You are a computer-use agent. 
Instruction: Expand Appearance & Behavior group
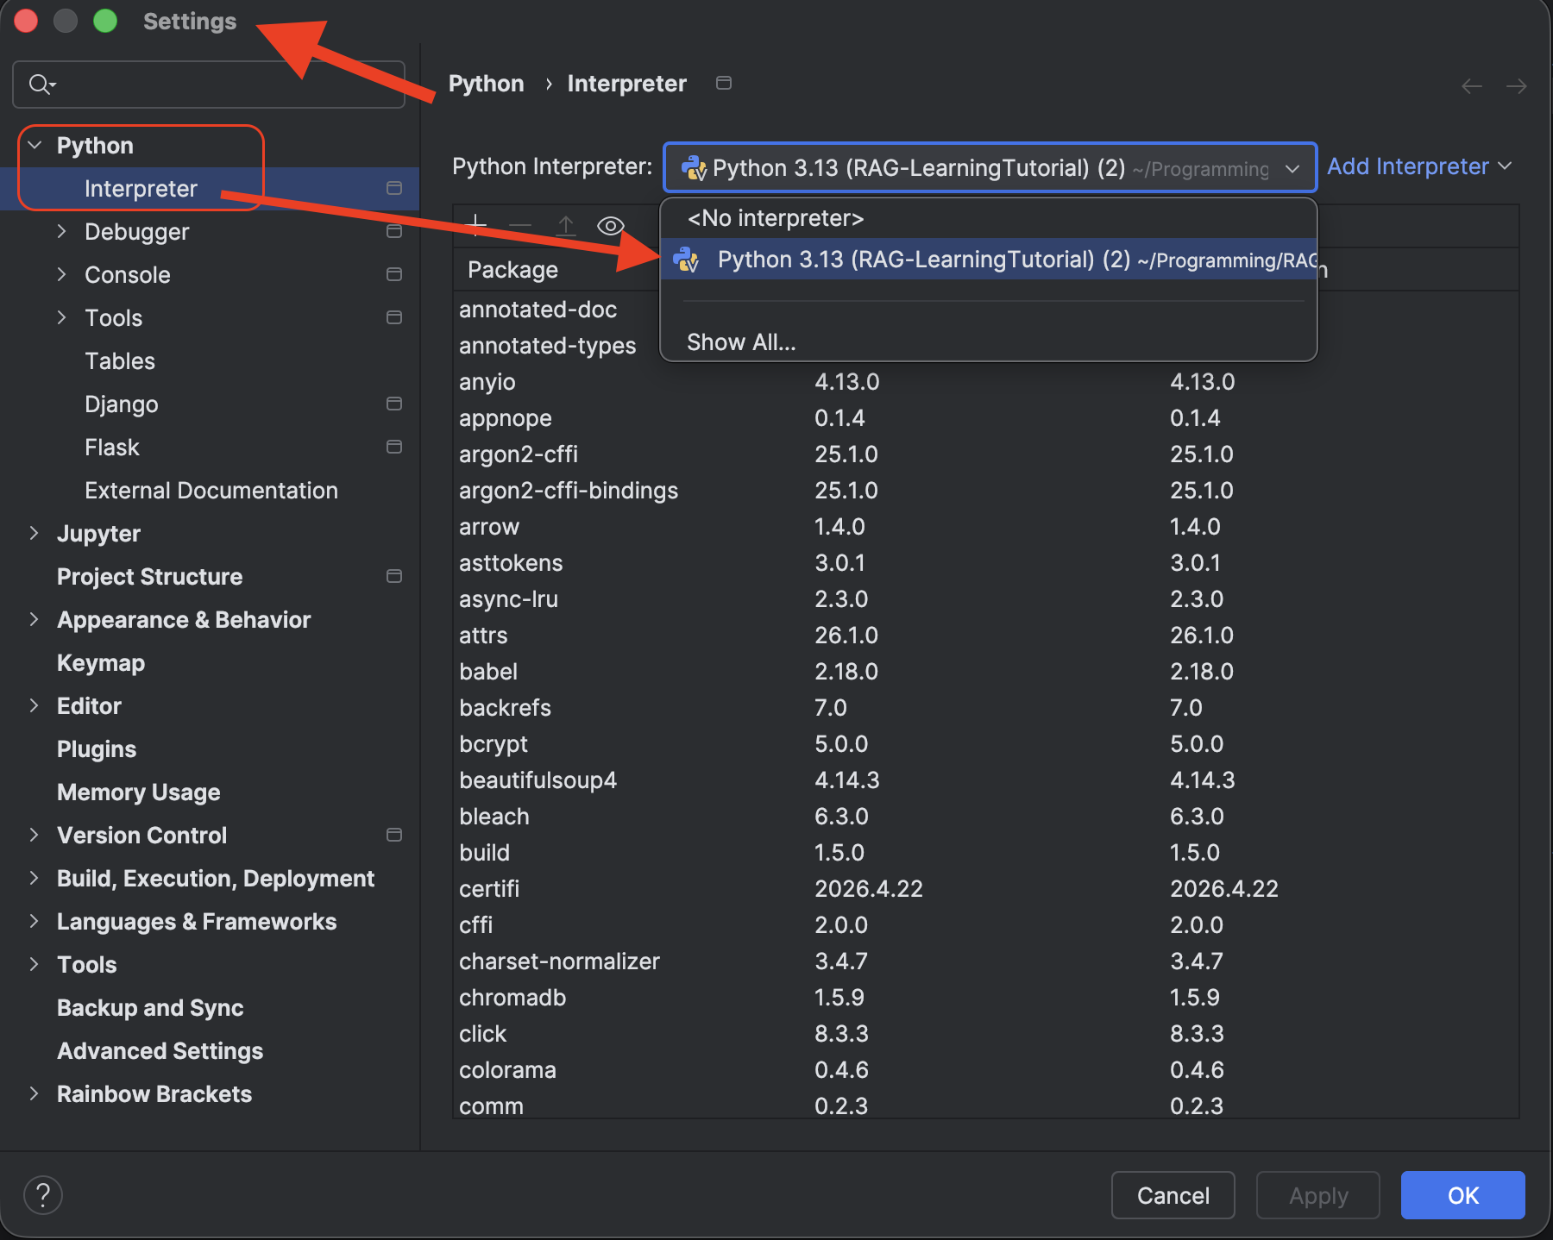34,619
